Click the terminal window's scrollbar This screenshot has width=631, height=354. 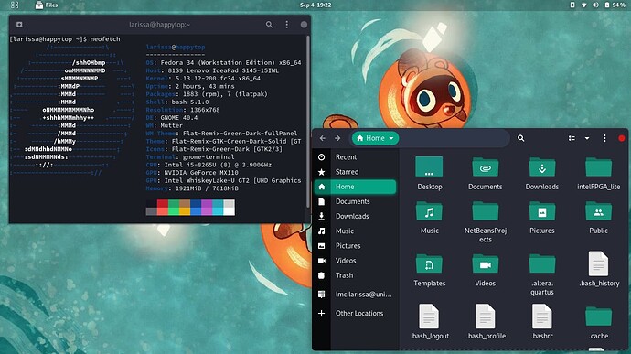click(308, 121)
